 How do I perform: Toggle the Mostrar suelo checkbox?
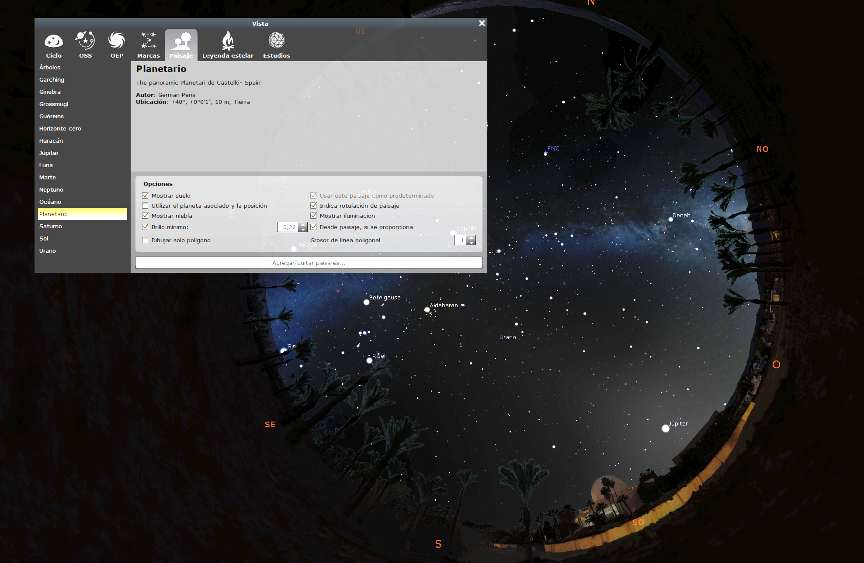click(x=146, y=196)
